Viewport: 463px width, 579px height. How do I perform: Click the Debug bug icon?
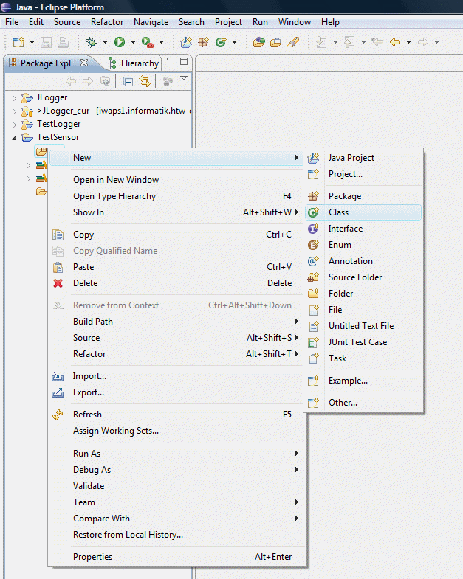point(92,42)
